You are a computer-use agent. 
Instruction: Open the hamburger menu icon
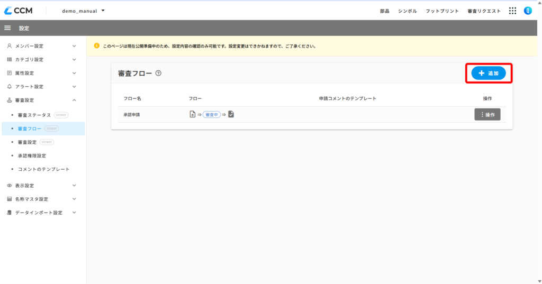click(x=7, y=28)
